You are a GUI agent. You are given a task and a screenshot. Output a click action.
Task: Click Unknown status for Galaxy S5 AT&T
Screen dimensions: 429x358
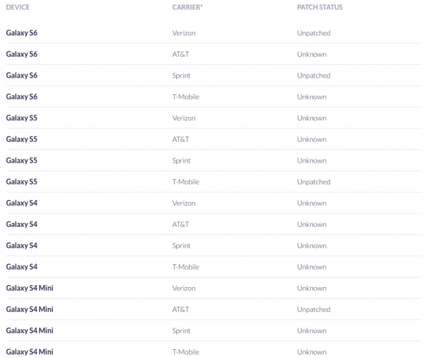(312, 139)
